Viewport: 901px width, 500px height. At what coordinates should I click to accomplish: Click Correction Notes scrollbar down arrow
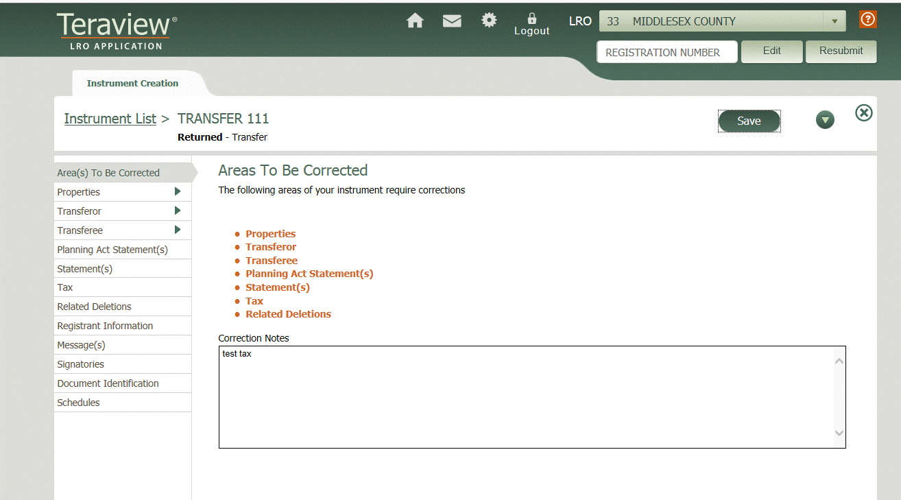click(839, 433)
